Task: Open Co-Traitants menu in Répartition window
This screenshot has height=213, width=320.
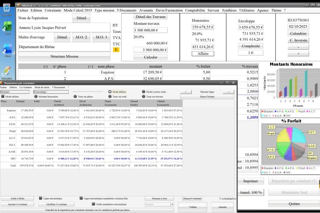Action: click(26, 87)
